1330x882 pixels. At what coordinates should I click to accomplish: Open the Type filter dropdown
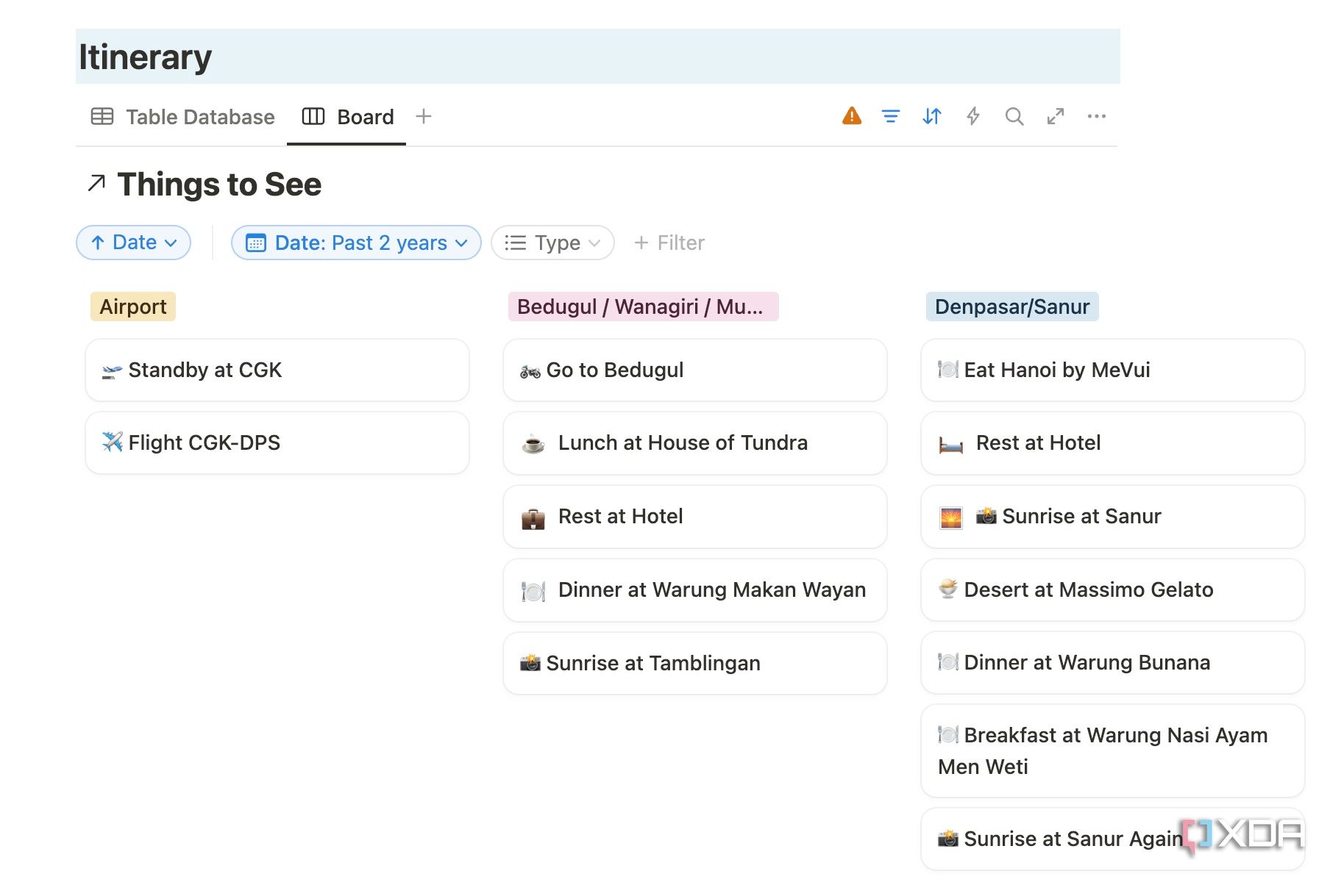coord(552,243)
